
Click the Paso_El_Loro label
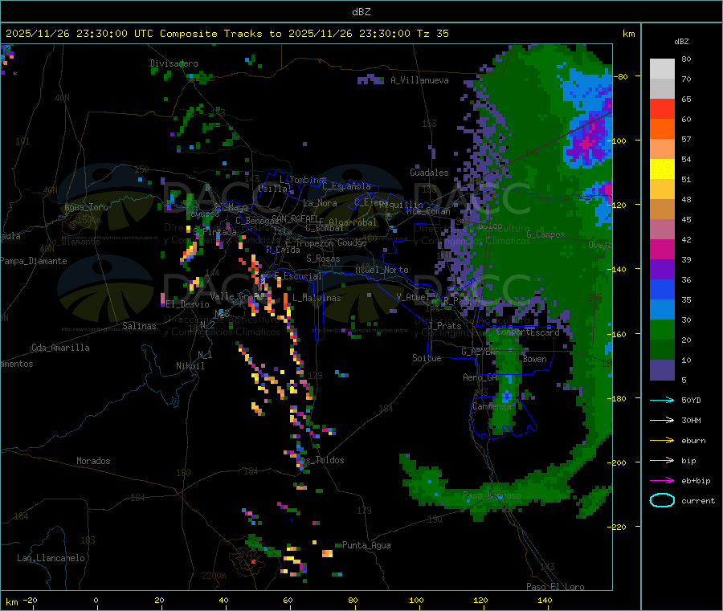point(556,587)
